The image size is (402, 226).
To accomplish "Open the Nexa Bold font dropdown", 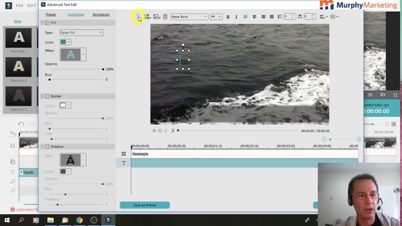I will (189, 17).
